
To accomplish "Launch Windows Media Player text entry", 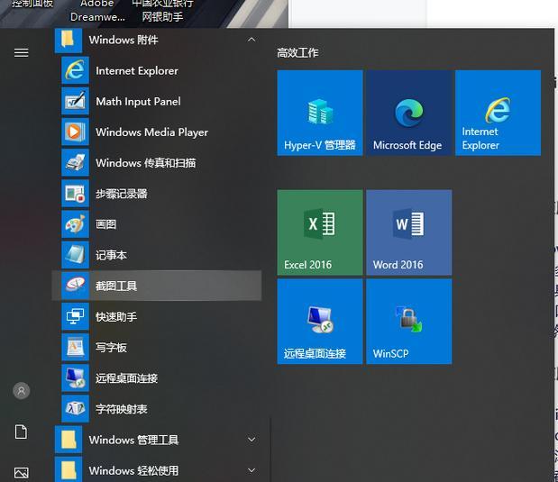I will [x=152, y=132].
